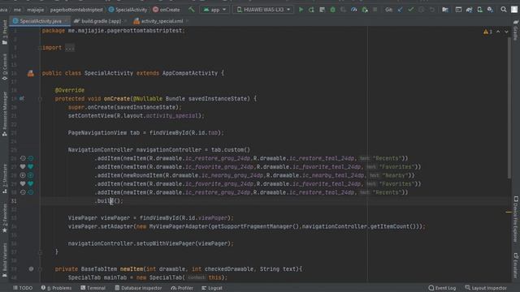Open the Terminal tool window
The image size is (520, 292).
pyautogui.click(x=93, y=288)
